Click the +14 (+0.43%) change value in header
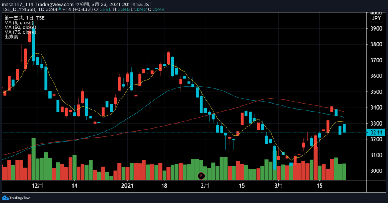 (77, 9)
